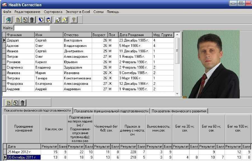Screen dimensions: 252x161
Task: Click the question mark help icon
Action: (x=74, y=20)
